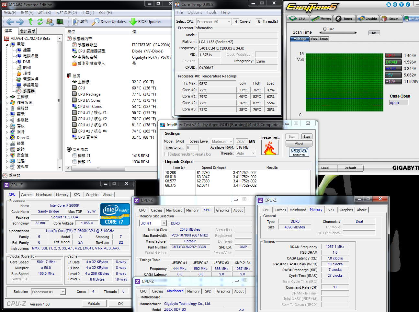The height and width of the screenshot is (312, 419).
Task: Click Intel Core i7 inside logo
Action: (x=115, y=214)
